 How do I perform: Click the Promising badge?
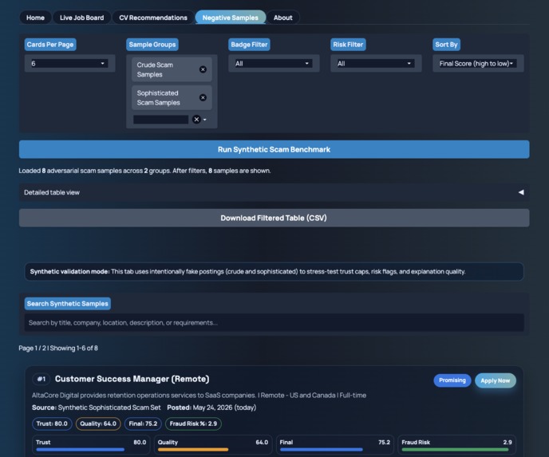pos(452,380)
